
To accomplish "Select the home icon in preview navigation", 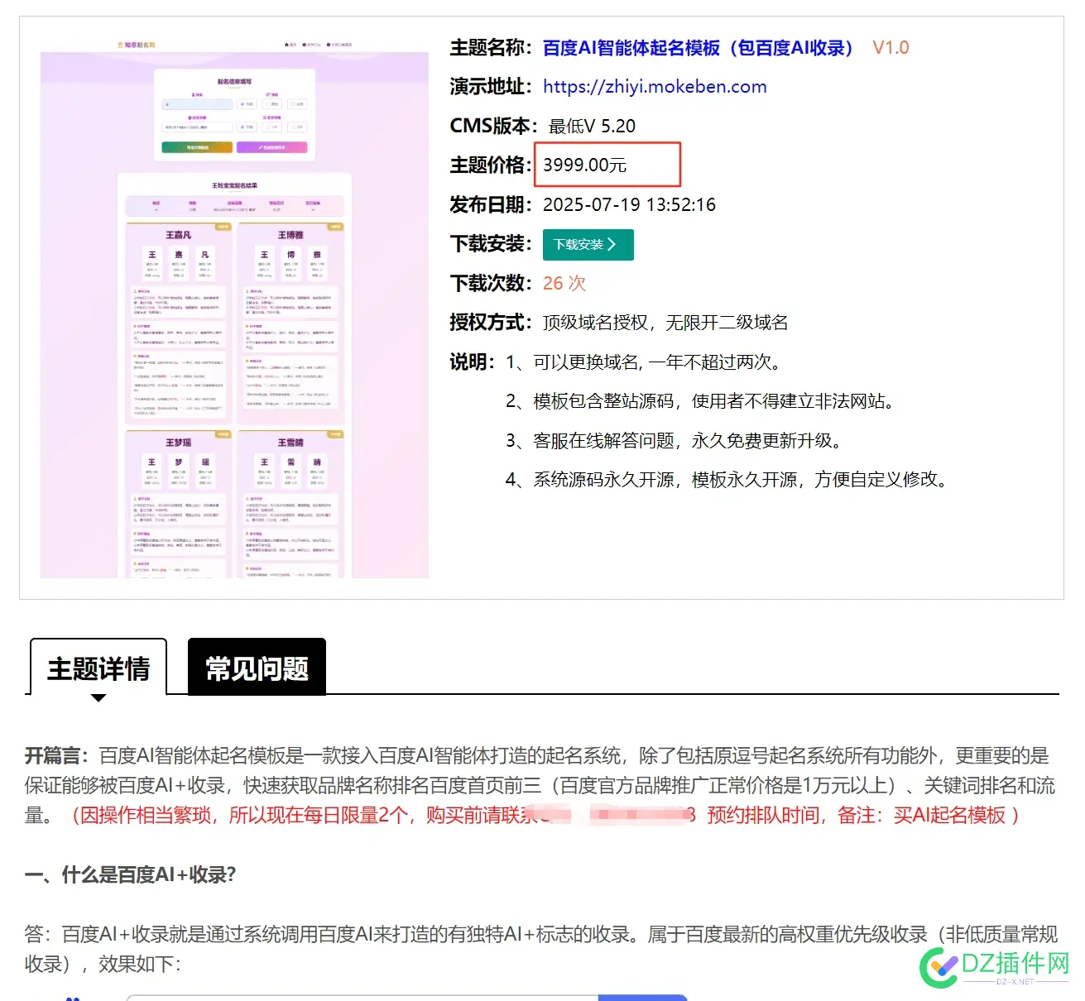I will pos(287,45).
